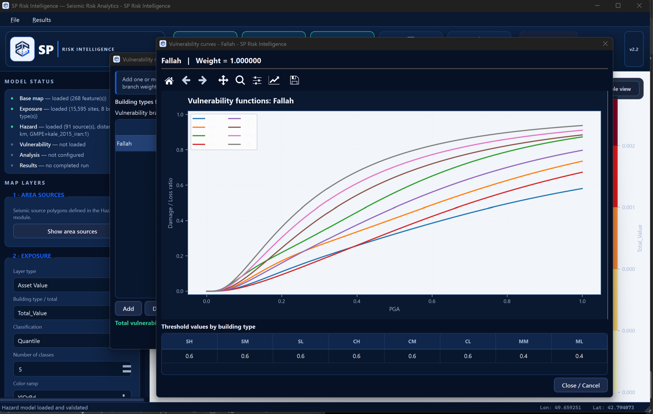Activate the Pan axes tool
This screenshot has width=653, height=414.
tap(223, 80)
